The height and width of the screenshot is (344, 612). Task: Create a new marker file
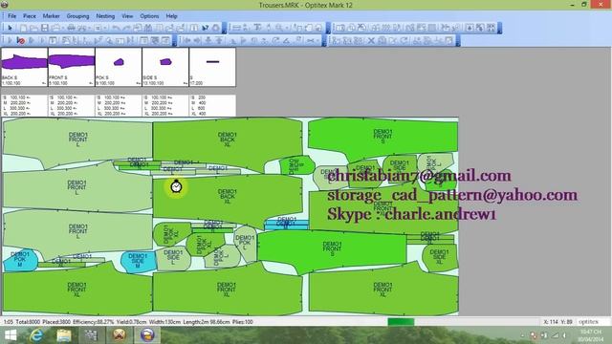point(23,28)
